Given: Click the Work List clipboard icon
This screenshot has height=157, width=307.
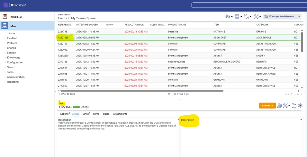Looking at the screenshot, I should click(5, 17).
